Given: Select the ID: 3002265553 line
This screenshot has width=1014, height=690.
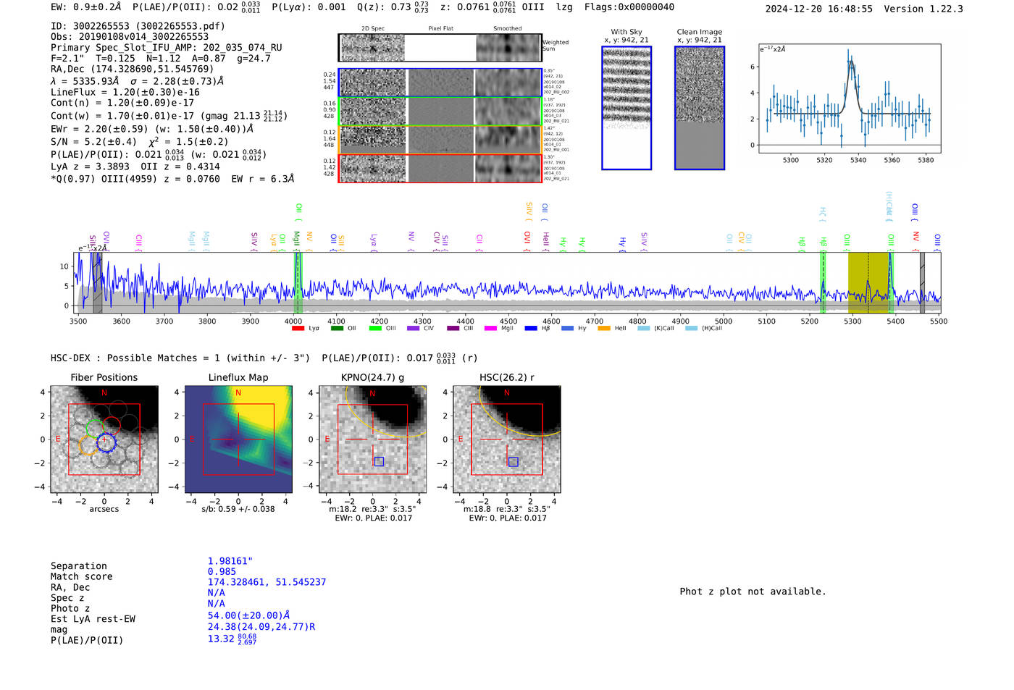Looking at the screenshot, I should (138, 26).
